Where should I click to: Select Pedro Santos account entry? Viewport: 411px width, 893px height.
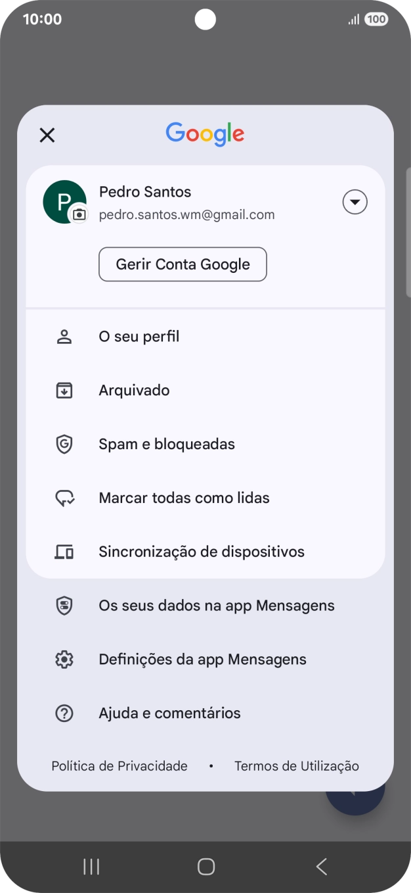[186, 201]
